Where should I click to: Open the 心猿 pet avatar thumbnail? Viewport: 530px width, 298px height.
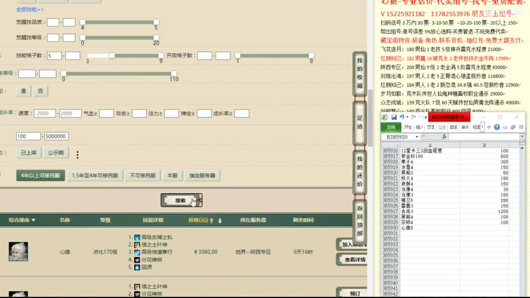[18, 252]
